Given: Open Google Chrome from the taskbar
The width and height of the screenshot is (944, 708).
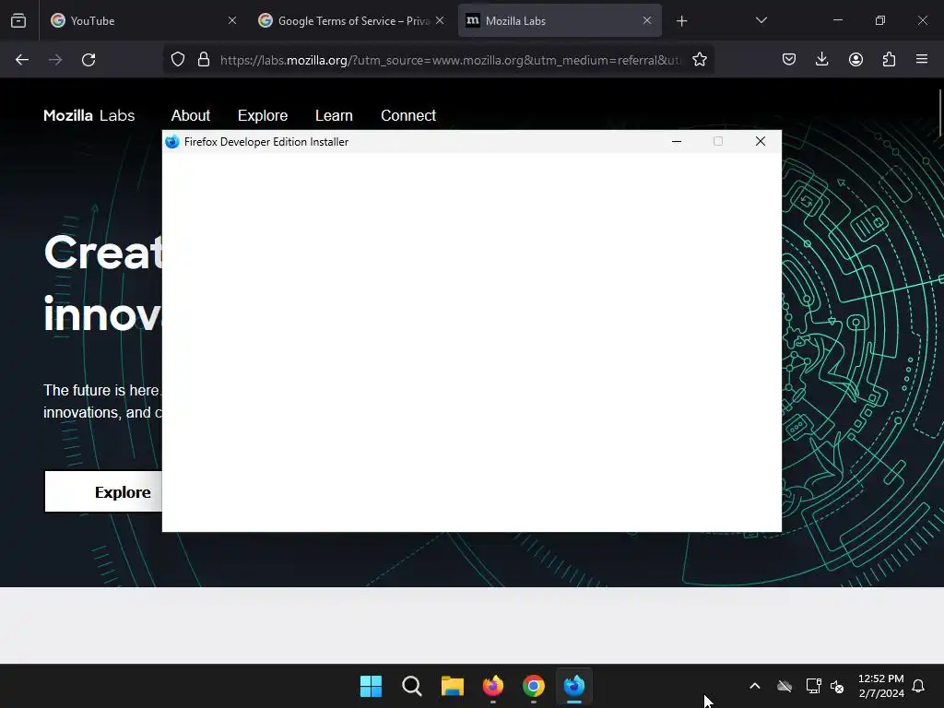Looking at the screenshot, I should point(534,686).
